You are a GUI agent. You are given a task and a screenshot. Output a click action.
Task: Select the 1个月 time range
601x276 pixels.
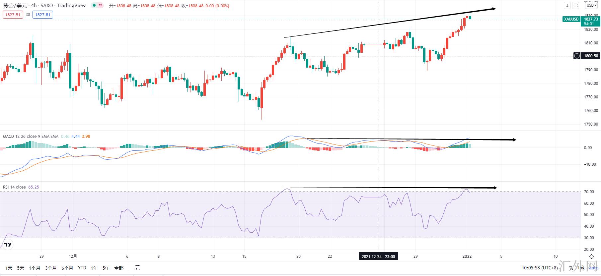[35, 268]
